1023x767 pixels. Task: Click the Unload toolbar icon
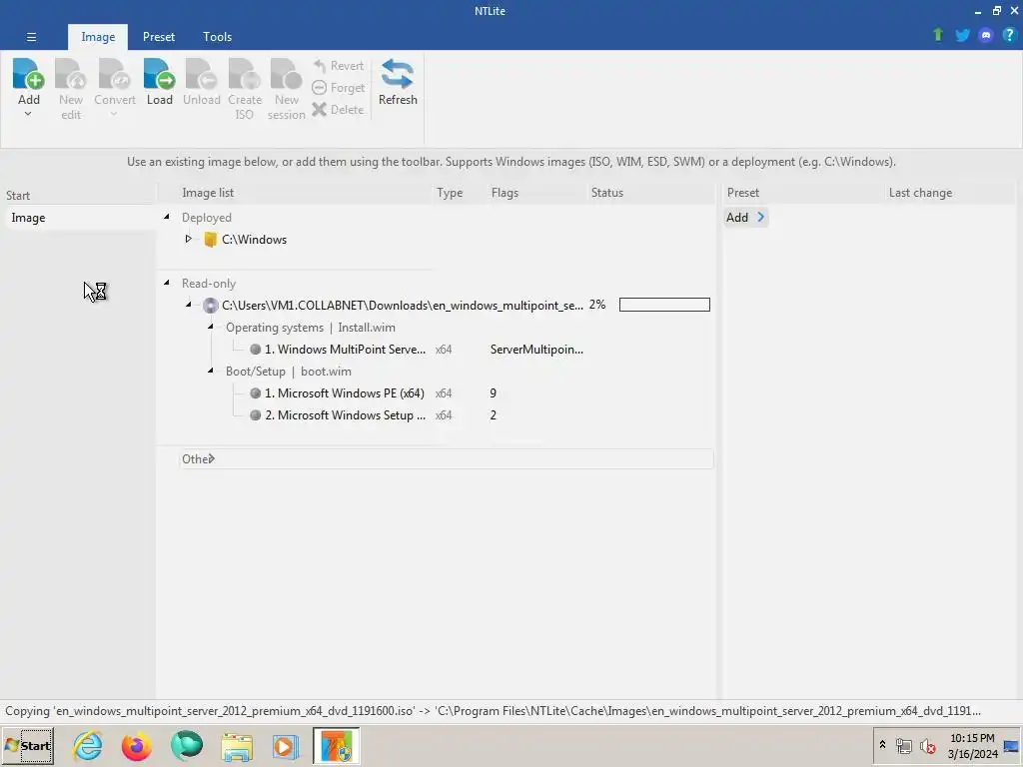click(201, 74)
